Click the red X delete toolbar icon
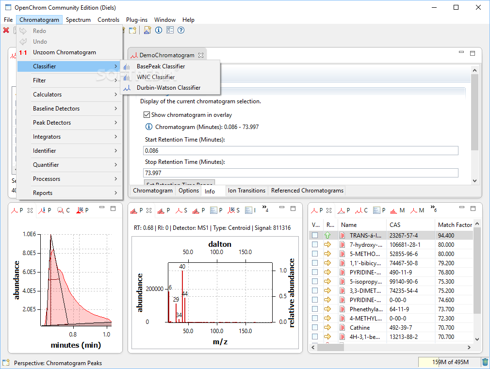Image resolution: width=490 pixels, height=369 pixels. tap(6, 31)
